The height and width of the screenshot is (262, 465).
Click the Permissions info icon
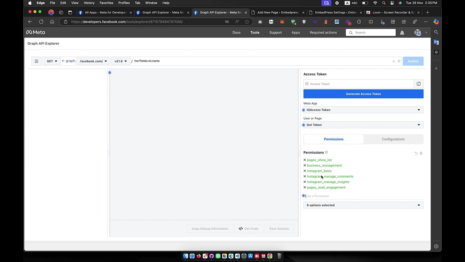(x=326, y=152)
